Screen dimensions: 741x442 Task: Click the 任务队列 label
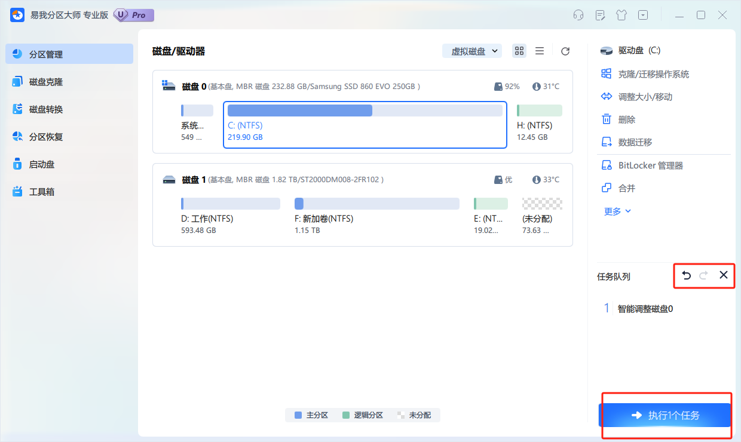(x=614, y=277)
